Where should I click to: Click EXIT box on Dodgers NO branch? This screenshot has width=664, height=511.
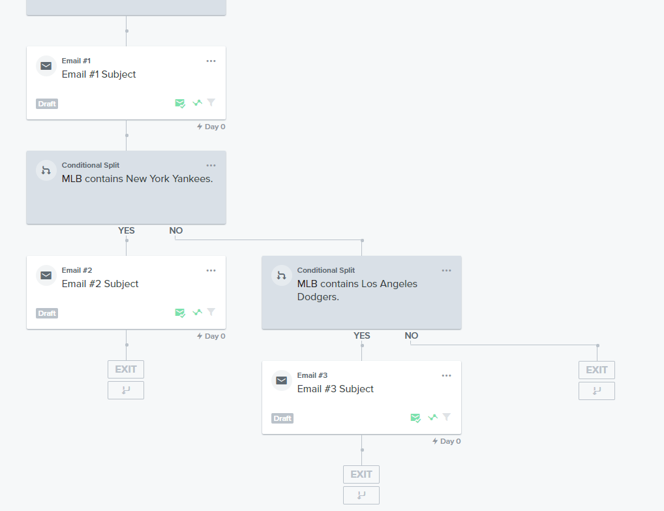[597, 370]
